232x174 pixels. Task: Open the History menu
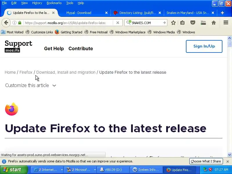click(x=37, y=3)
